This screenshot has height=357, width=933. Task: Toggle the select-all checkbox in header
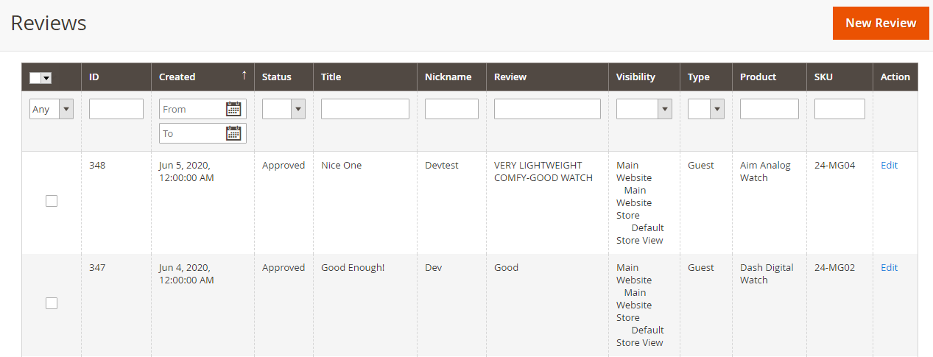click(x=35, y=77)
